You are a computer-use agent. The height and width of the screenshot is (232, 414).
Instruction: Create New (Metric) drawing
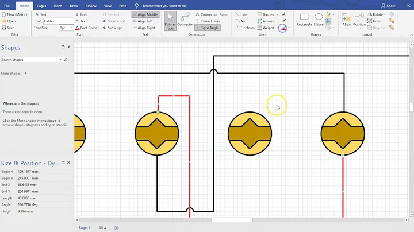pos(14,14)
